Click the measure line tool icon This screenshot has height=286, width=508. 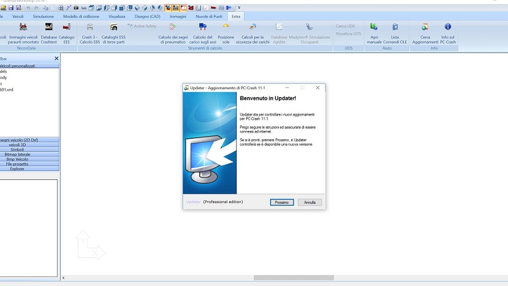[68, 7]
